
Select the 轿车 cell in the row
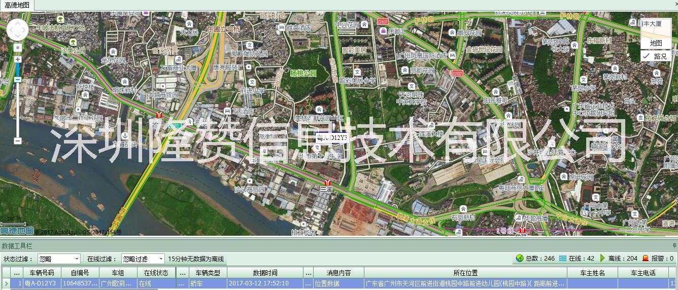[x=208, y=283]
